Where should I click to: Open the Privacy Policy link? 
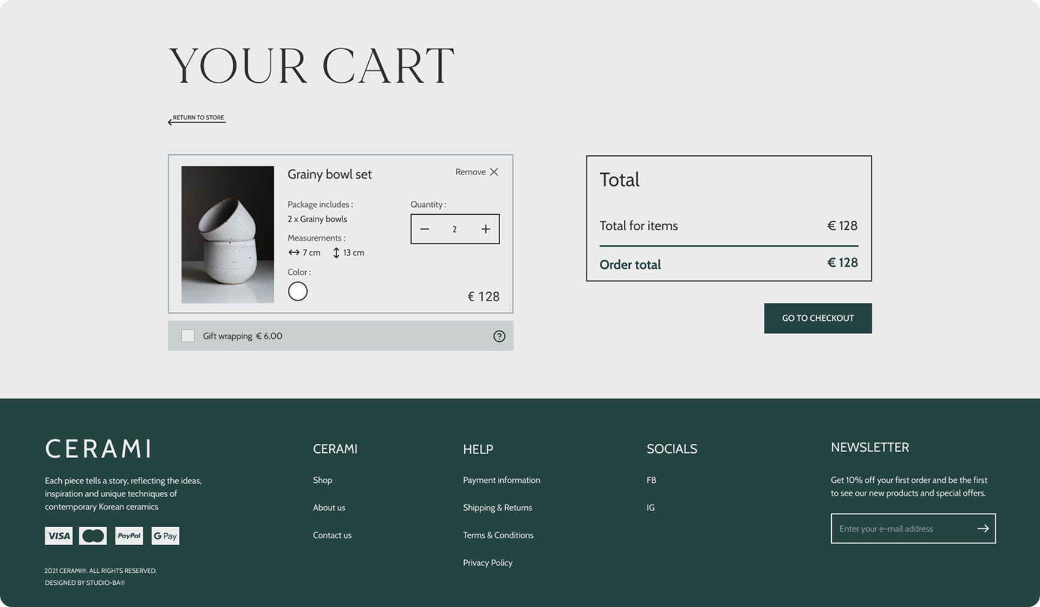pos(488,563)
